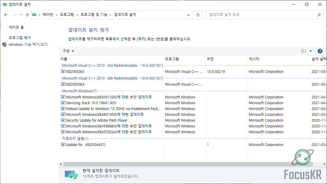The width and height of the screenshot is (327, 184).
Task: Navigate to 프로그램 및 기능 breadcrumb
Action: pyautogui.click(x=94, y=15)
